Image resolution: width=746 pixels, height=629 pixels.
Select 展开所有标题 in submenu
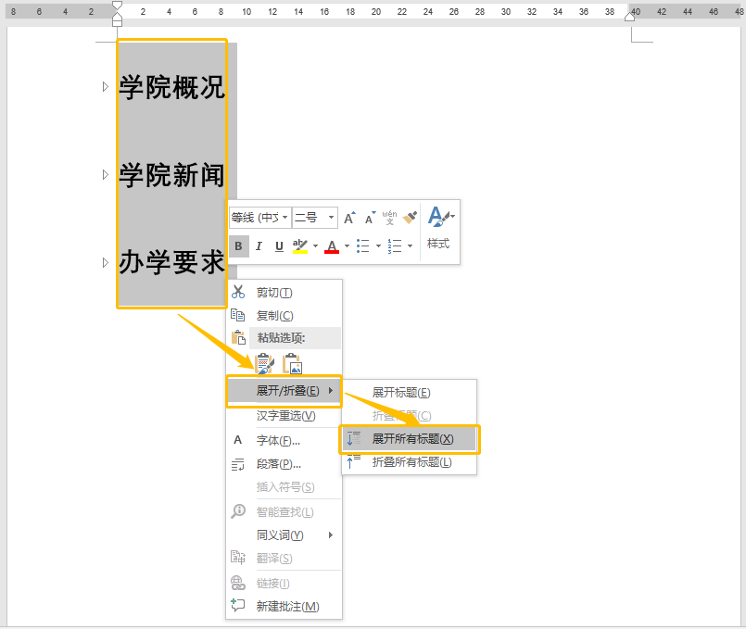[412, 438]
